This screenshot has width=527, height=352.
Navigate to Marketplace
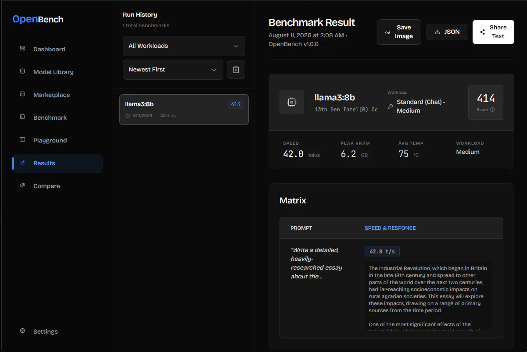[57, 95]
